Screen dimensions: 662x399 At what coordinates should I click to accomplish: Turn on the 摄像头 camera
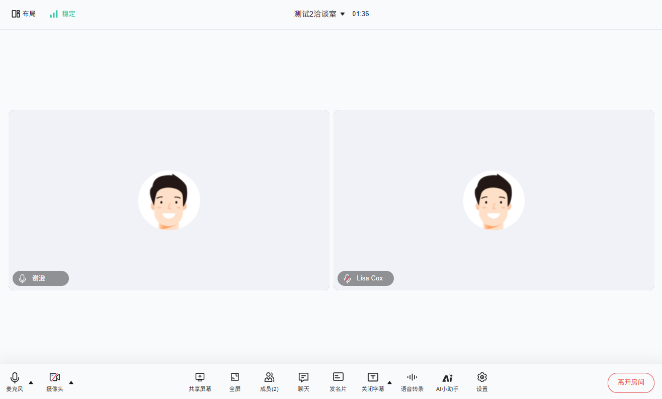click(54, 382)
